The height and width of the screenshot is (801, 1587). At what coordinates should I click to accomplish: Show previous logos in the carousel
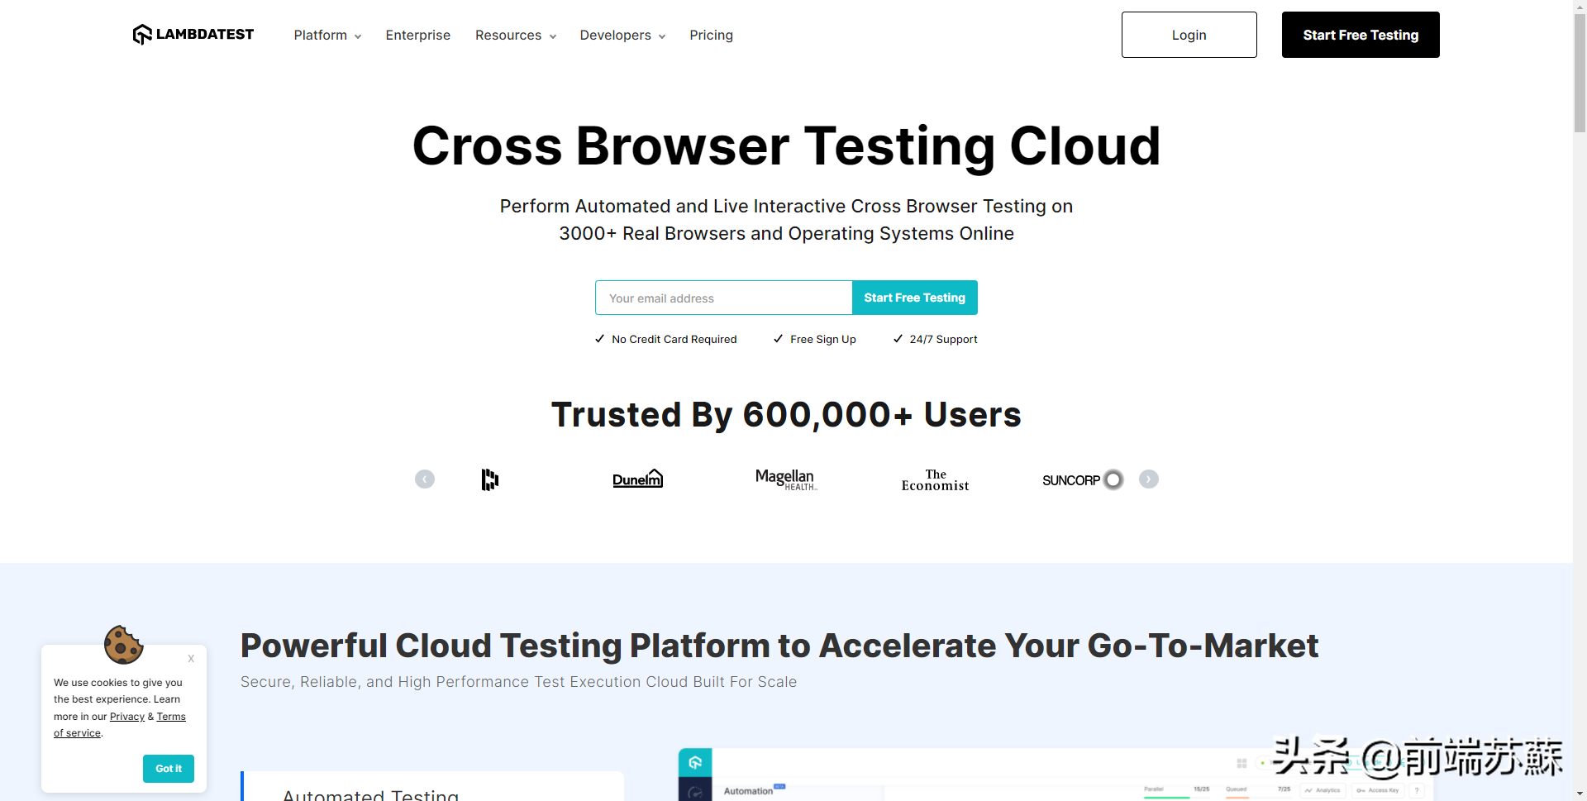point(425,479)
